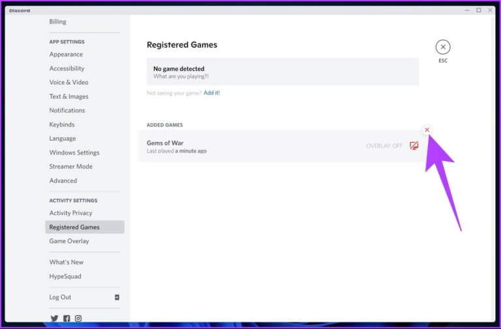Open Voice & Video settings
The width and height of the screenshot is (501, 329).
68,82
